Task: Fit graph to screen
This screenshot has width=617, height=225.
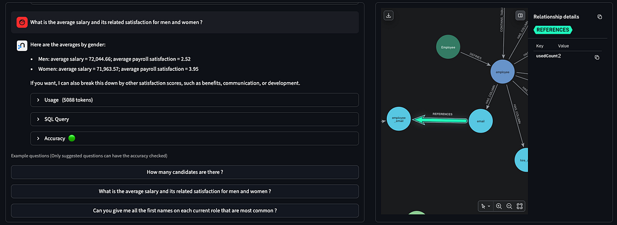Action: click(519, 206)
